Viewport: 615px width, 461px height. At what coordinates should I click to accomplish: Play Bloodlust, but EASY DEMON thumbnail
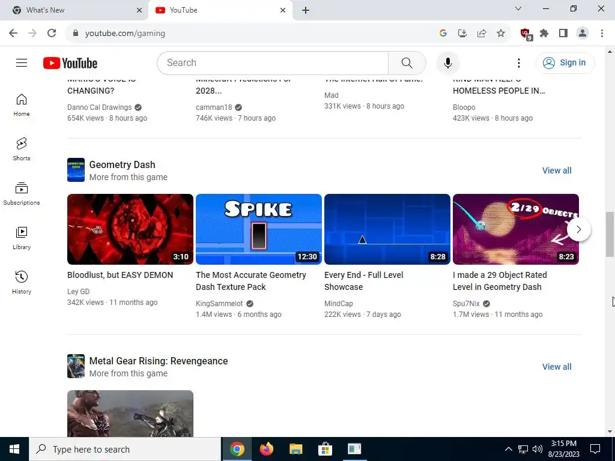130,229
